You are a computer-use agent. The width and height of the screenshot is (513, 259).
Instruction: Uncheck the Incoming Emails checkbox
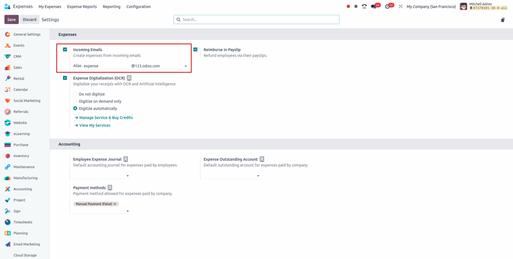pos(65,49)
